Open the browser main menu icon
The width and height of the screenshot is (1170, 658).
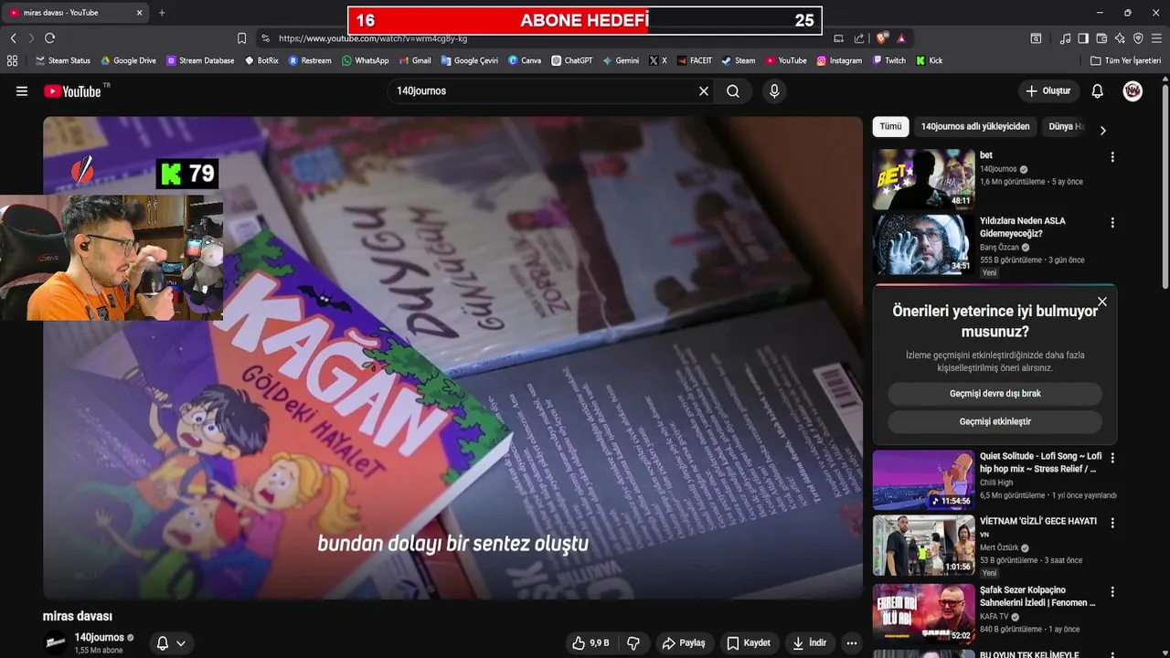point(1157,38)
